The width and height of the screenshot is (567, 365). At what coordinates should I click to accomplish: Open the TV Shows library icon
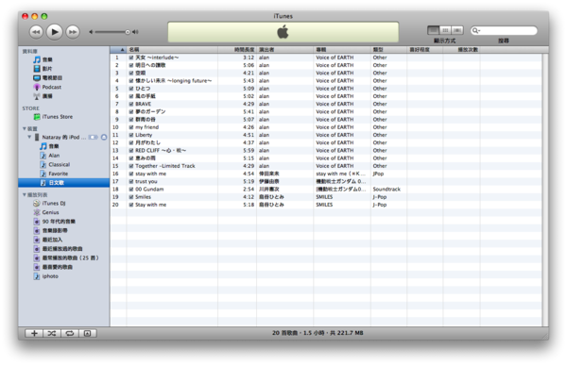click(37, 77)
